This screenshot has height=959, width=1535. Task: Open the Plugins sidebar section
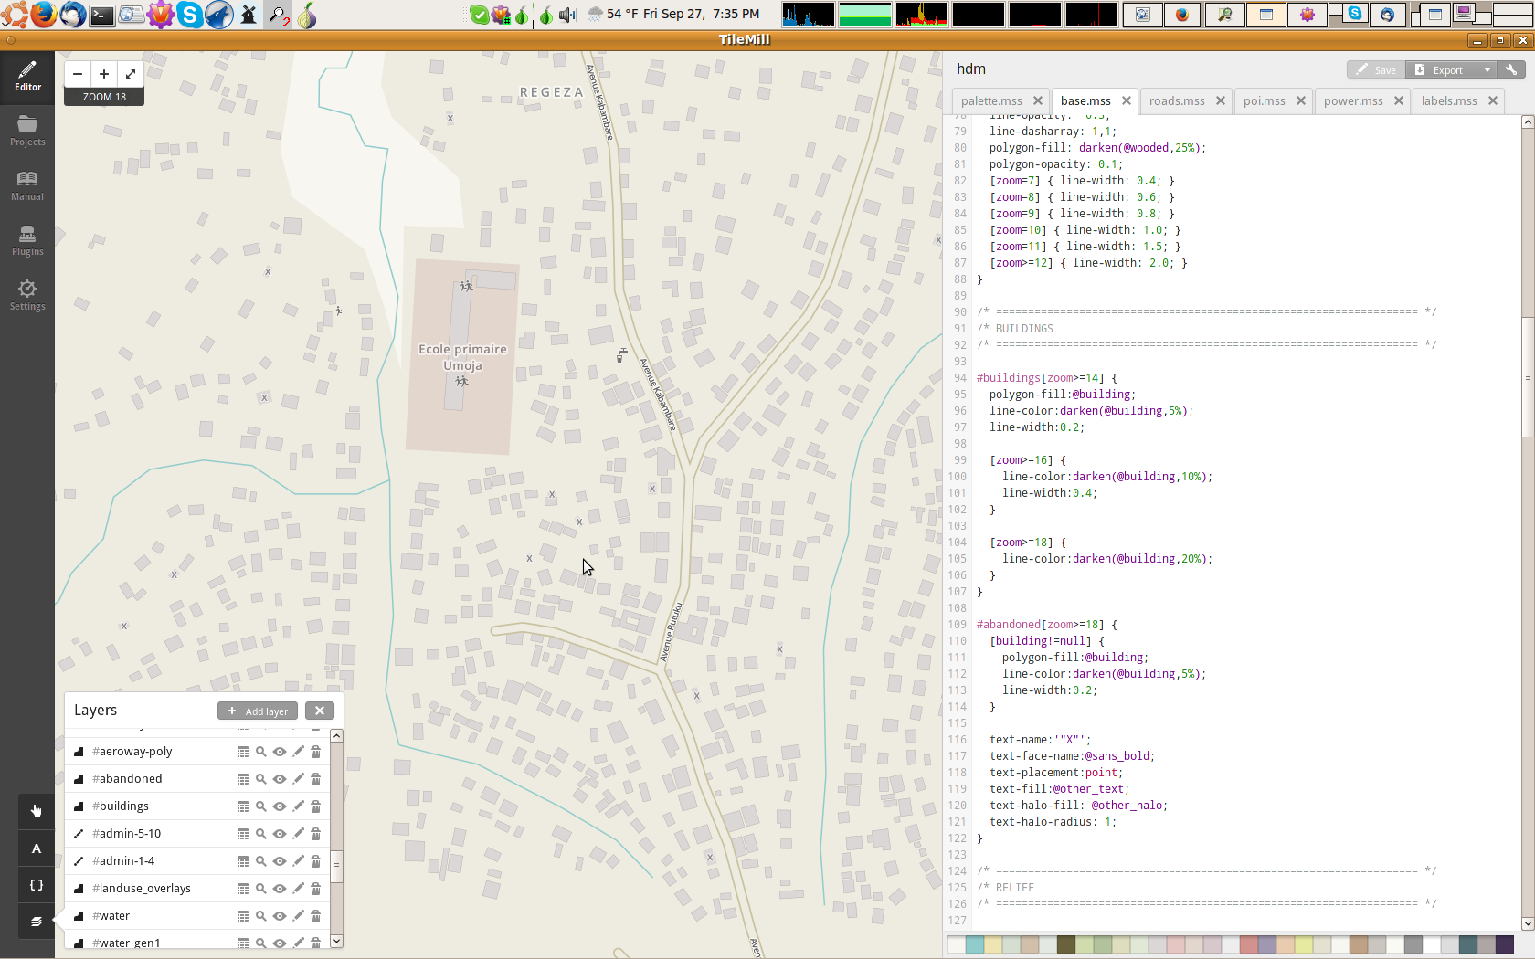coord(27,241)
